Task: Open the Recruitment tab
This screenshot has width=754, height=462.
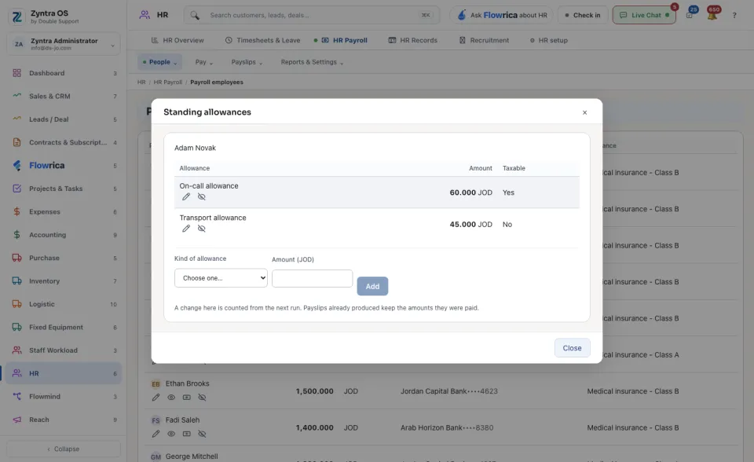Action: [484, 40]
